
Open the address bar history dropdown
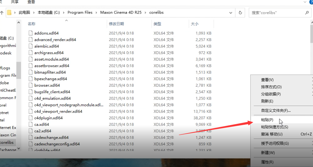click(x=231, y=13)
